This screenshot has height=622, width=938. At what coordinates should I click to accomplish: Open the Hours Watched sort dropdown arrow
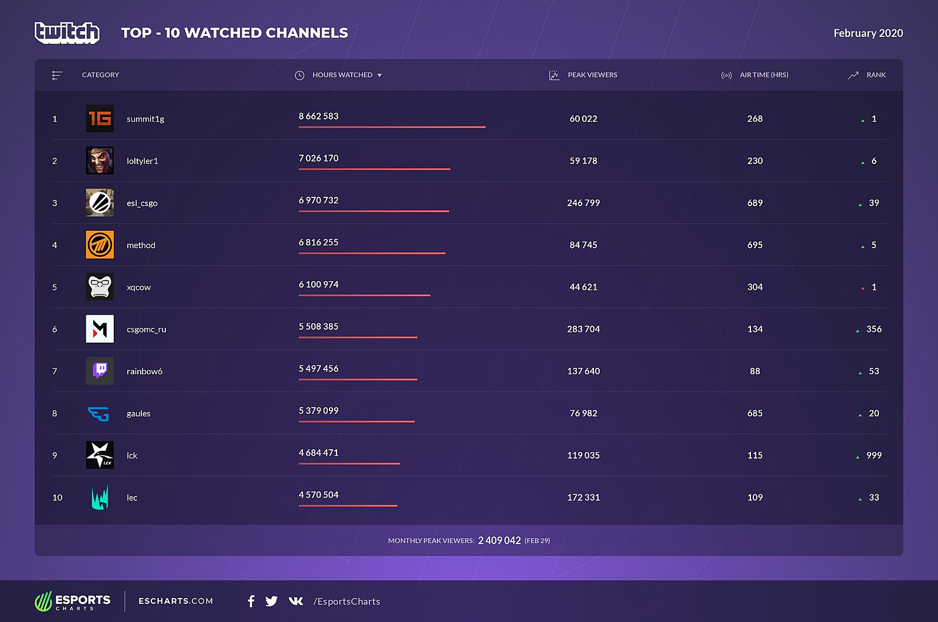(x=380, y=76)
